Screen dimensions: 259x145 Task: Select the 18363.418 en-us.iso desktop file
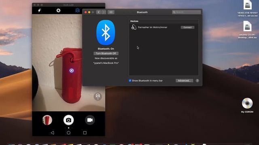pos(247,8)
